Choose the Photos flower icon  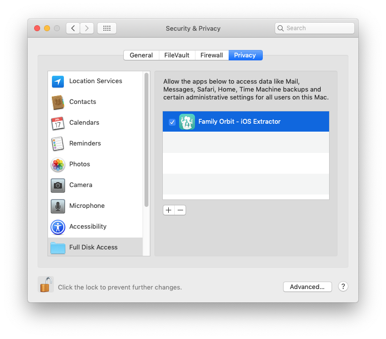click(x=58, y=164)
